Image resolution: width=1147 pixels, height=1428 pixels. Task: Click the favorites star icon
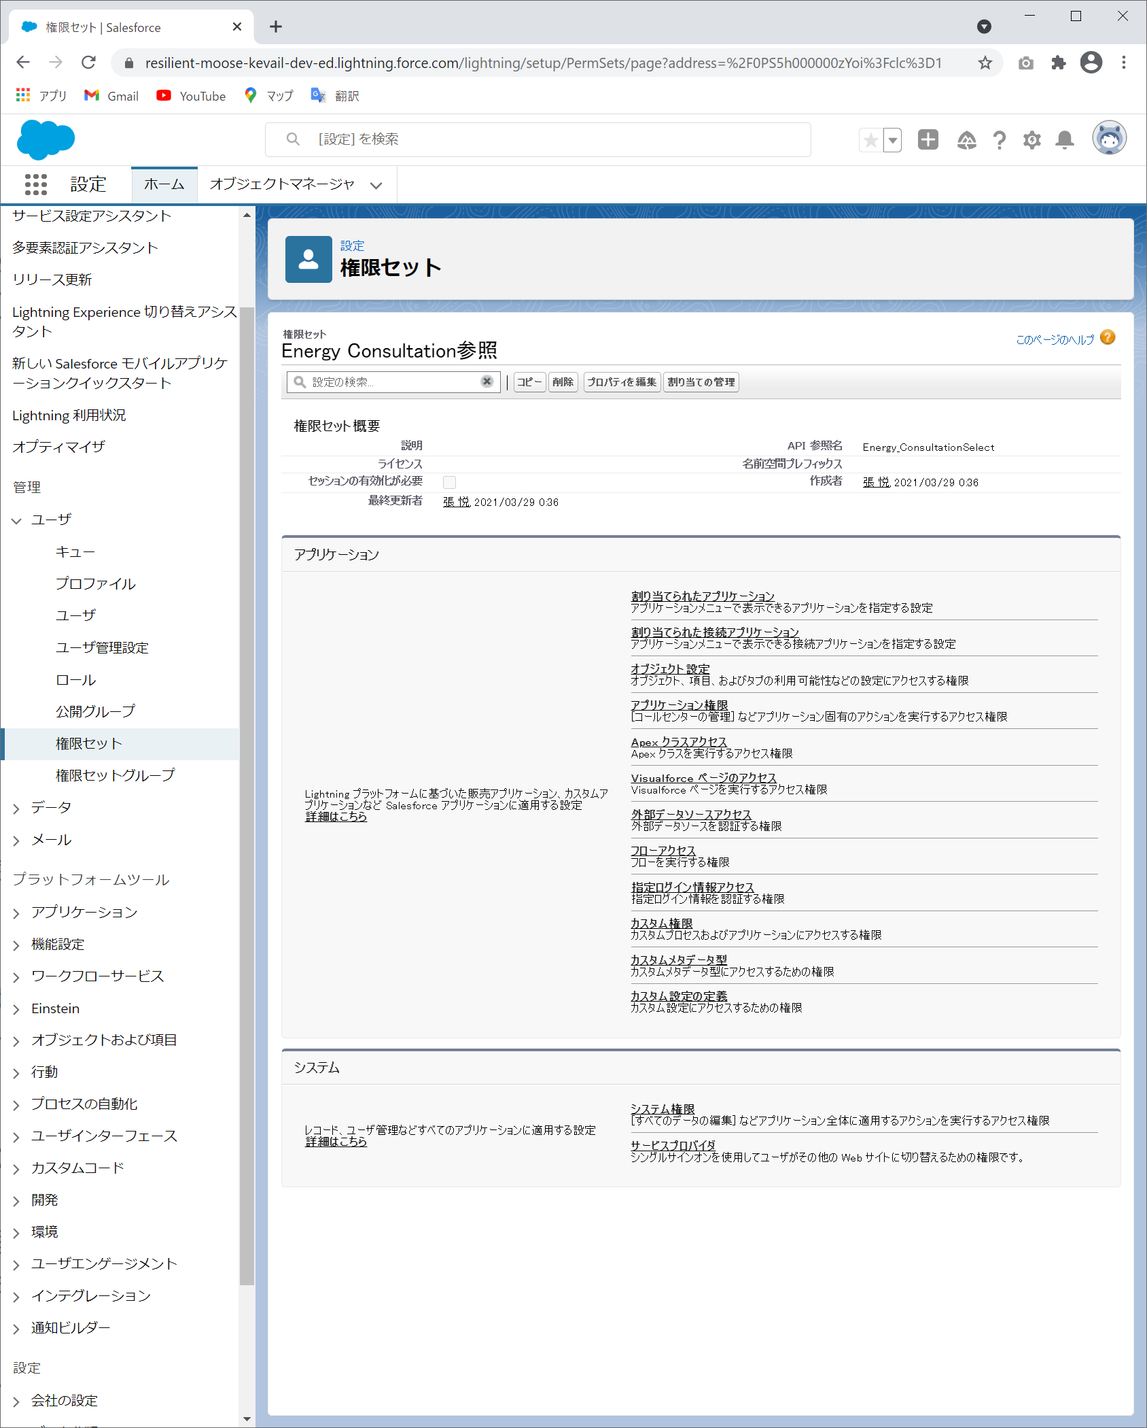pos(870,140)
